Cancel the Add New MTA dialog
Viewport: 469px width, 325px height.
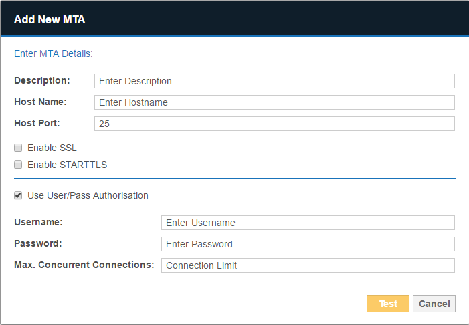434,304
